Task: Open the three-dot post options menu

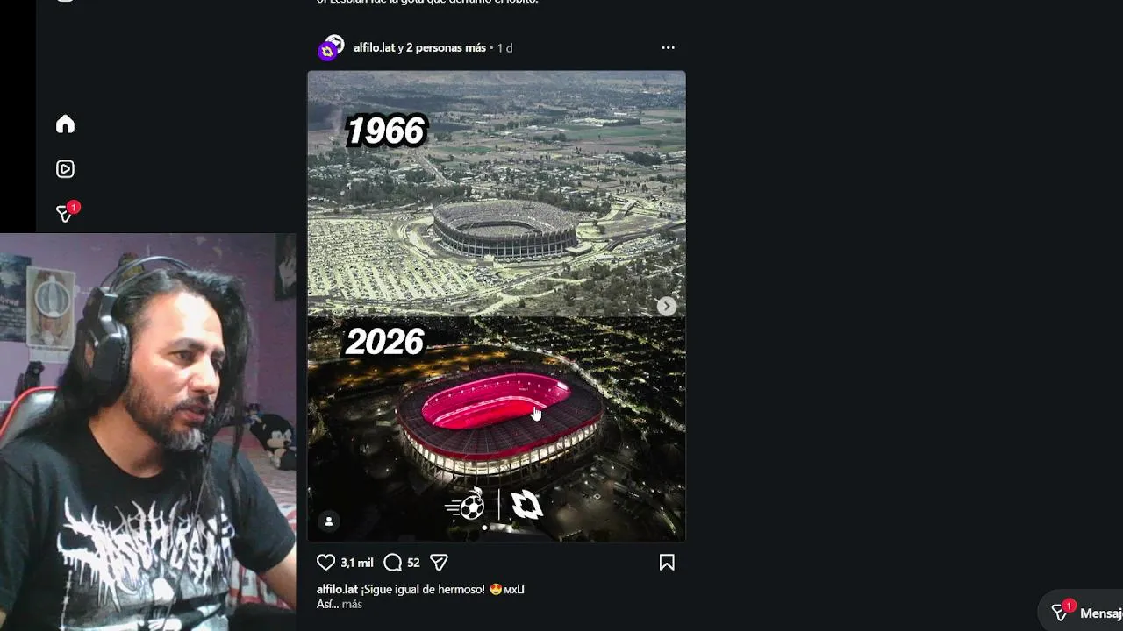Action: pos(668,47)
